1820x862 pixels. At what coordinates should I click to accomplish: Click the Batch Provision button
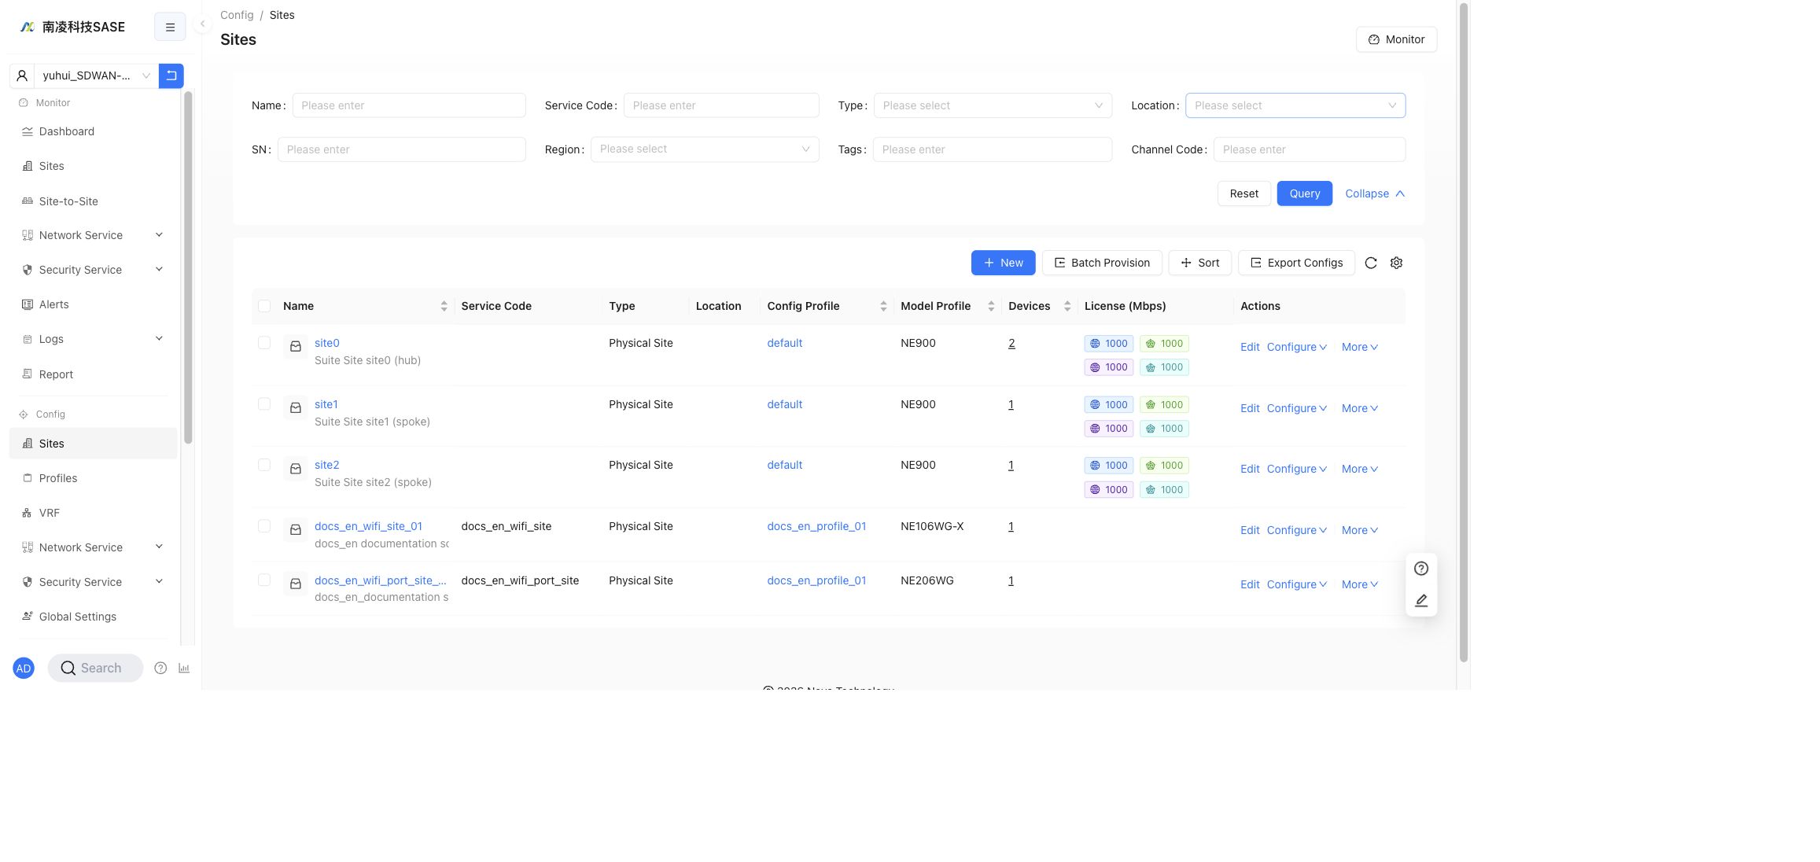[x=1102, y=263]
